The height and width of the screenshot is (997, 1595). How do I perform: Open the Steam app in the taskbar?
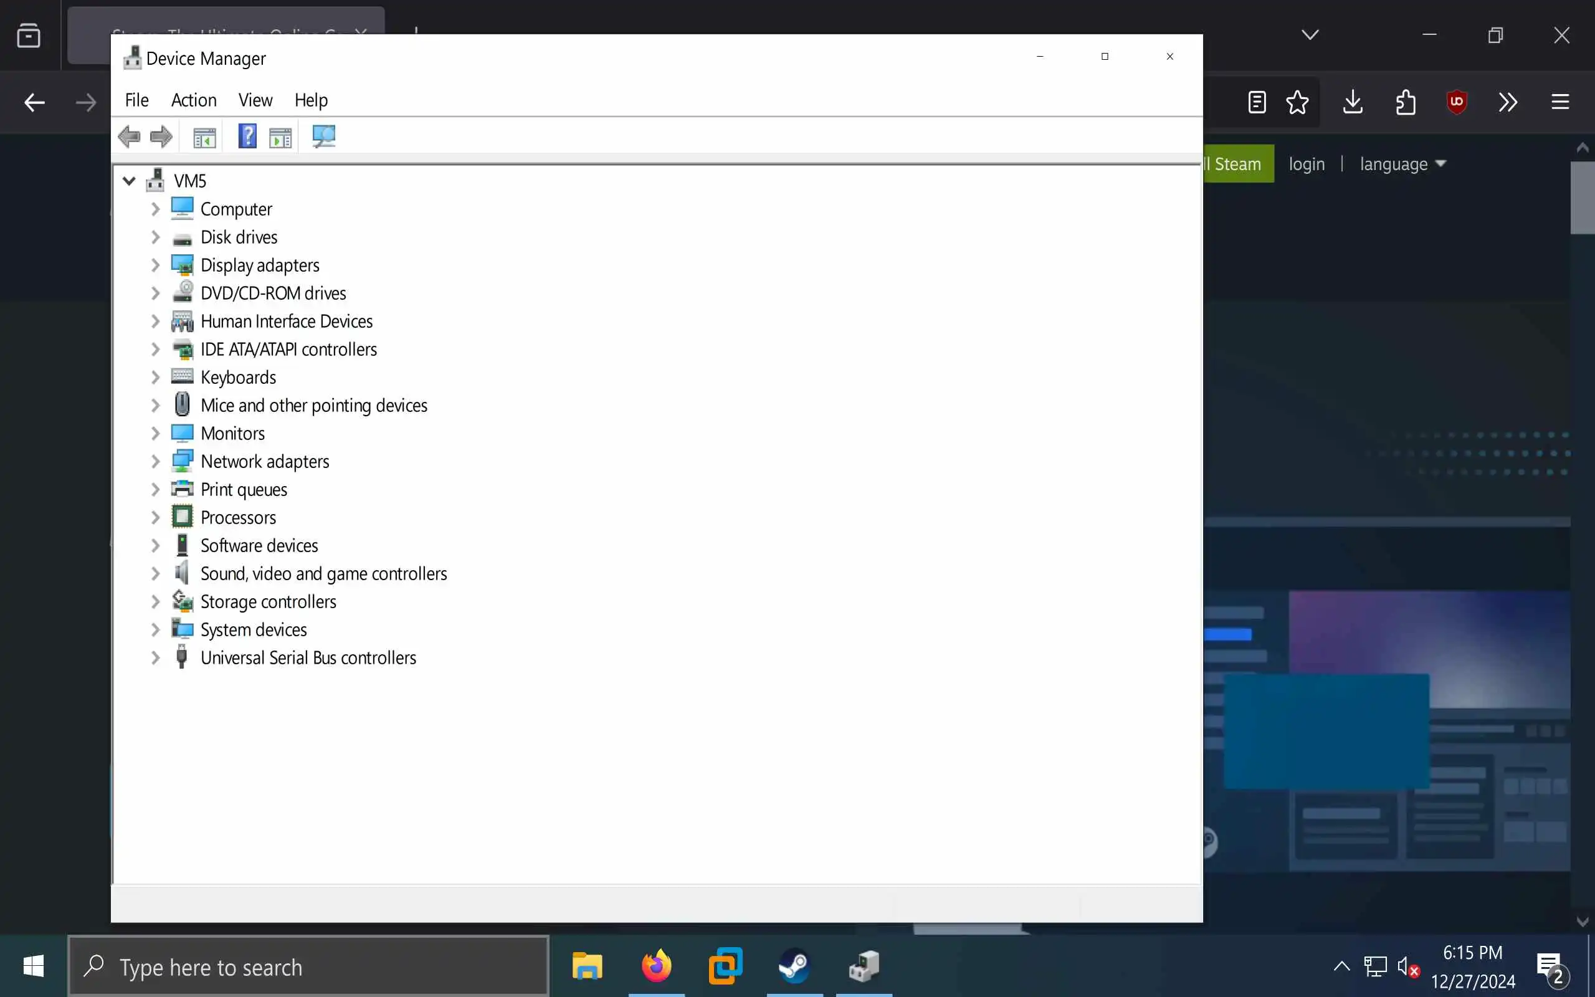[794, 966]
